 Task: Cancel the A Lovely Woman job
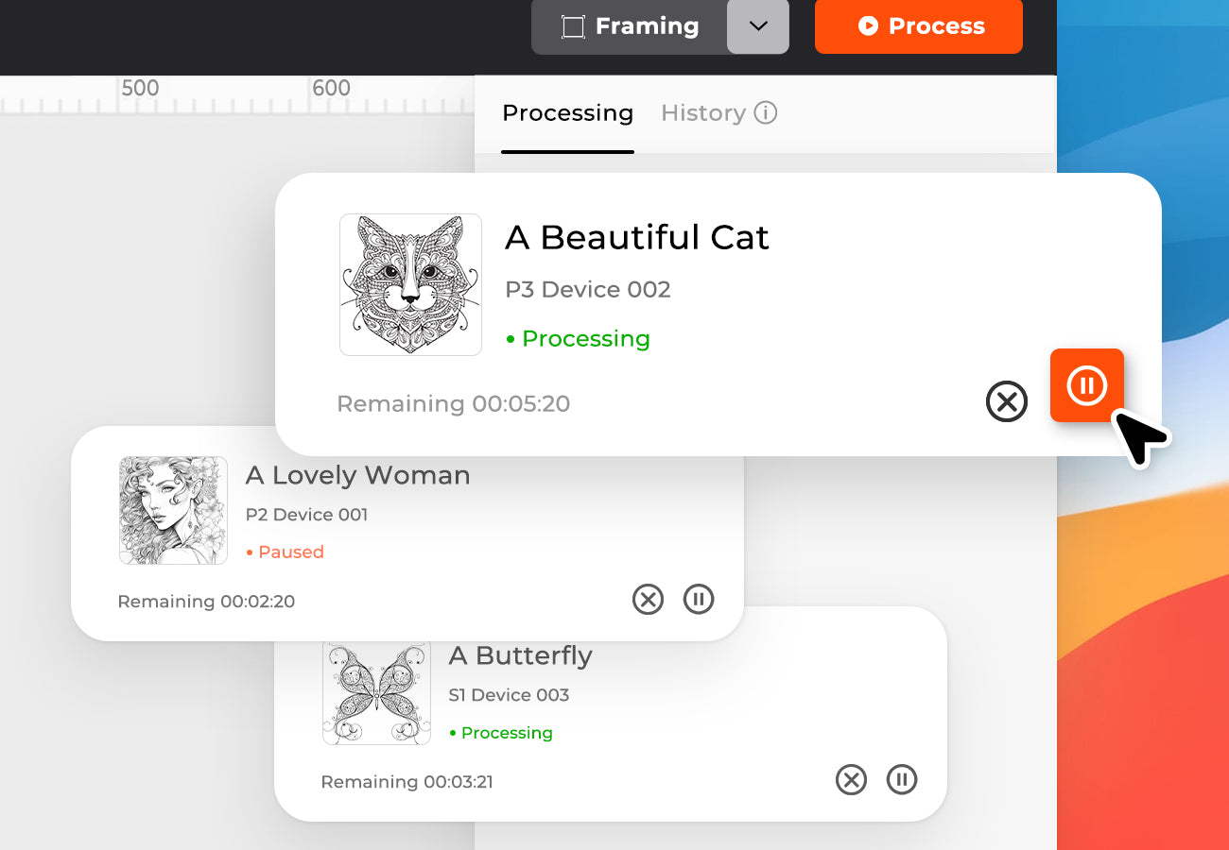pyautogui.click(x=648, y=599)
